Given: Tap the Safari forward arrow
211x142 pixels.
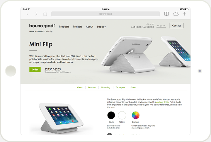Looking at the screenshot, I should pyautogui.click(x=36, y=14).
